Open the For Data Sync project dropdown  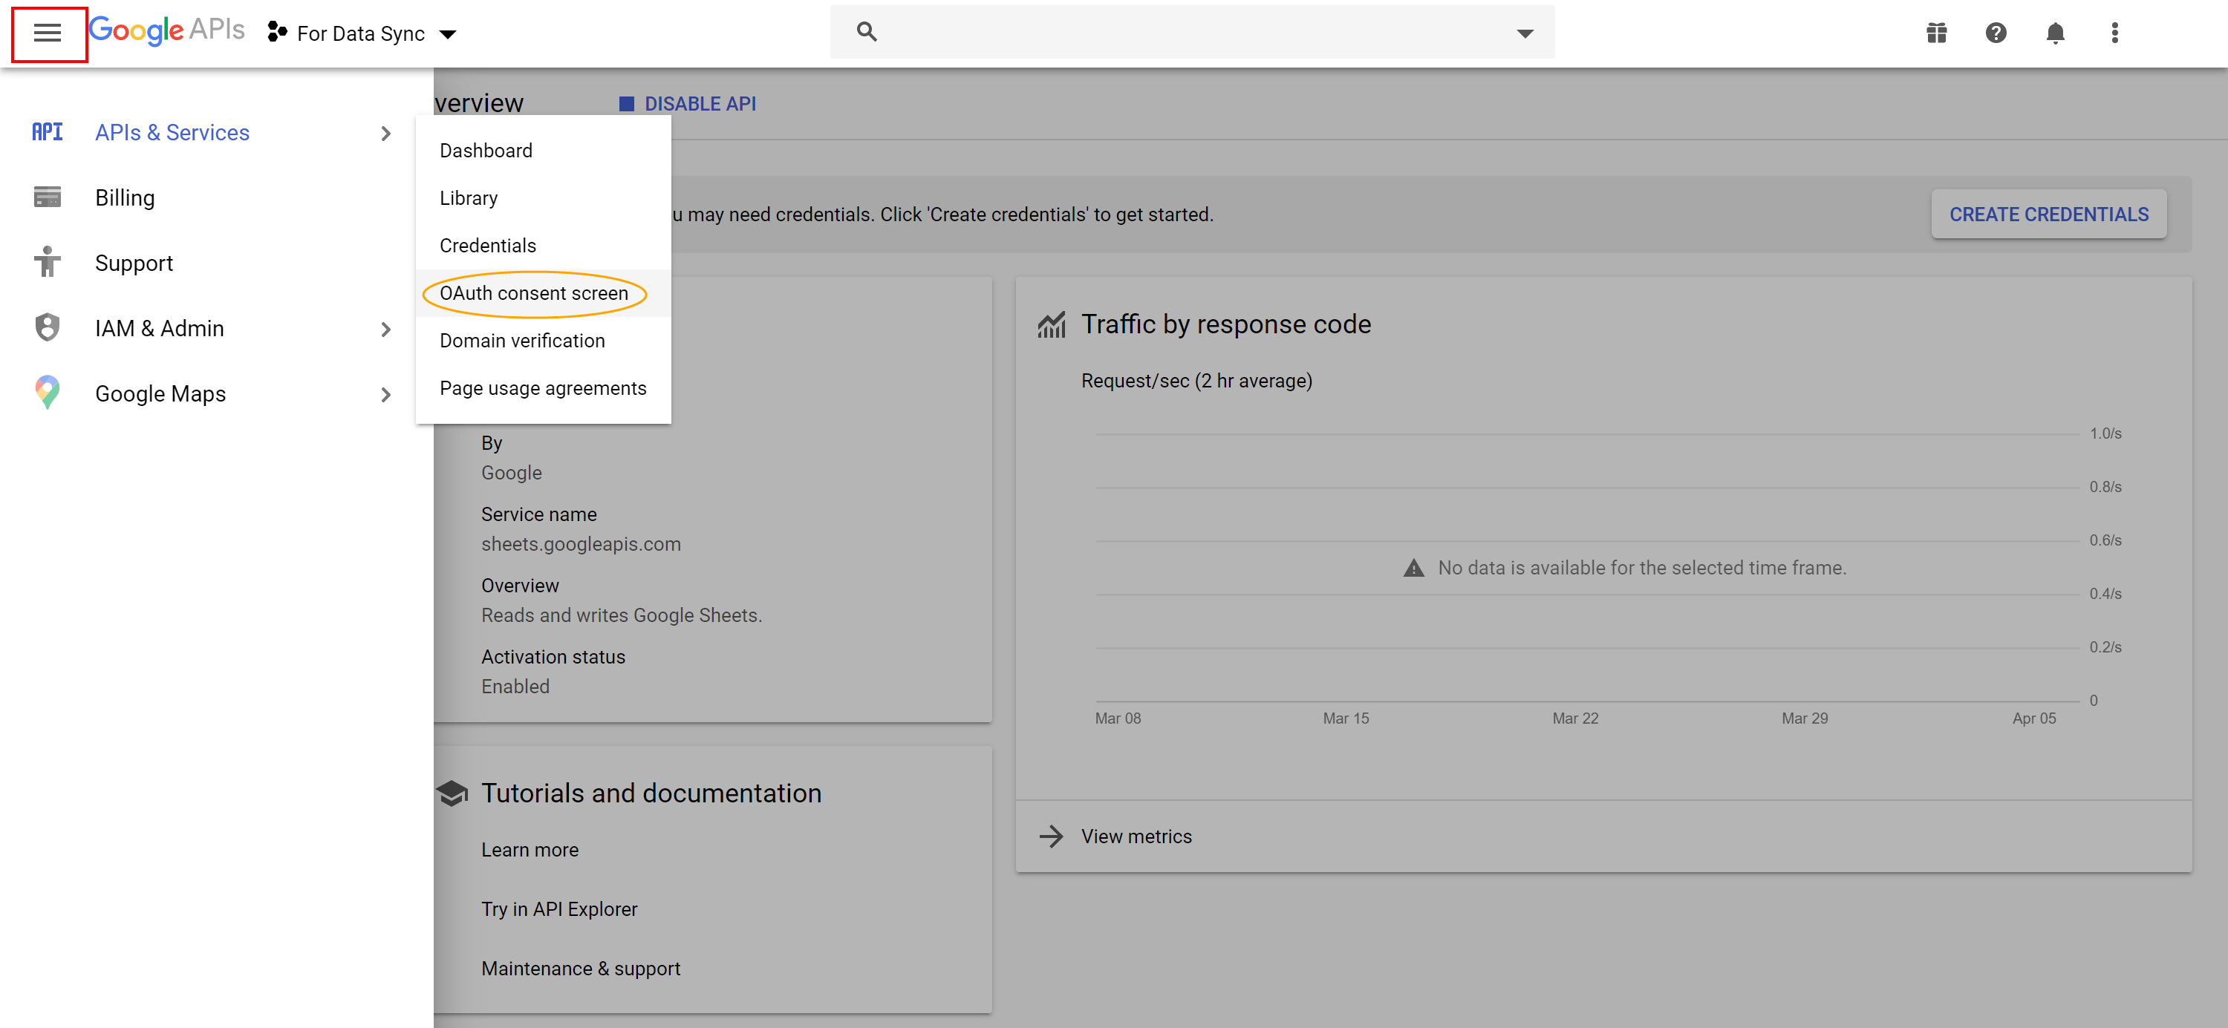pos(362,33)
